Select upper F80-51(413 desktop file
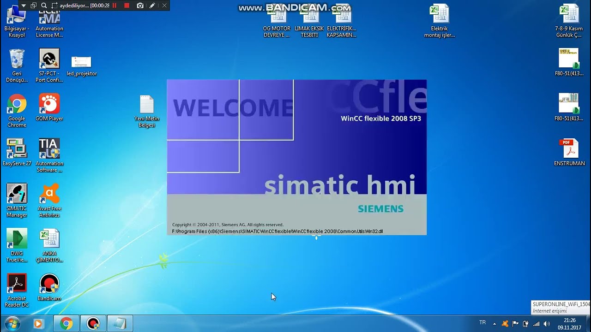 pyautogui.click(x=569, y=62)
